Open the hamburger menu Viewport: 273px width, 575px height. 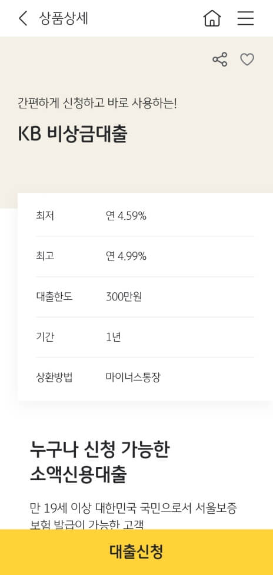[245, 18]
